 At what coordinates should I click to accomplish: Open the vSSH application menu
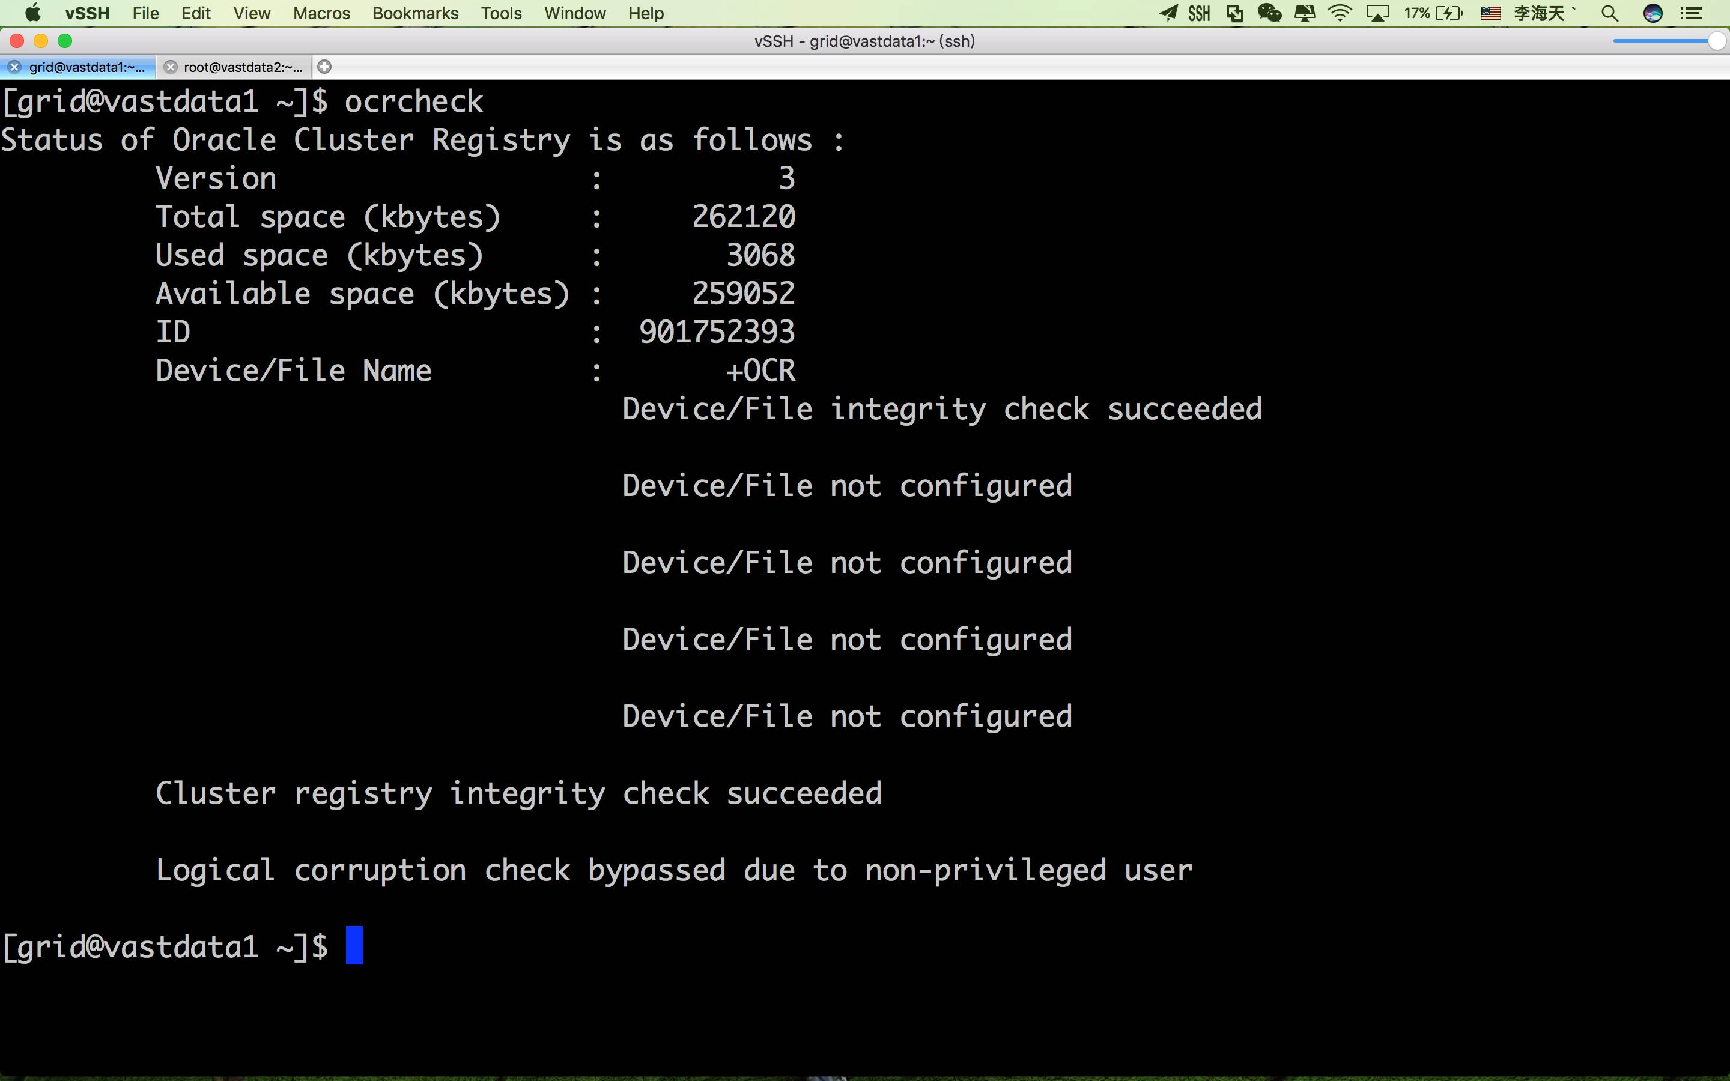point(87,13)
